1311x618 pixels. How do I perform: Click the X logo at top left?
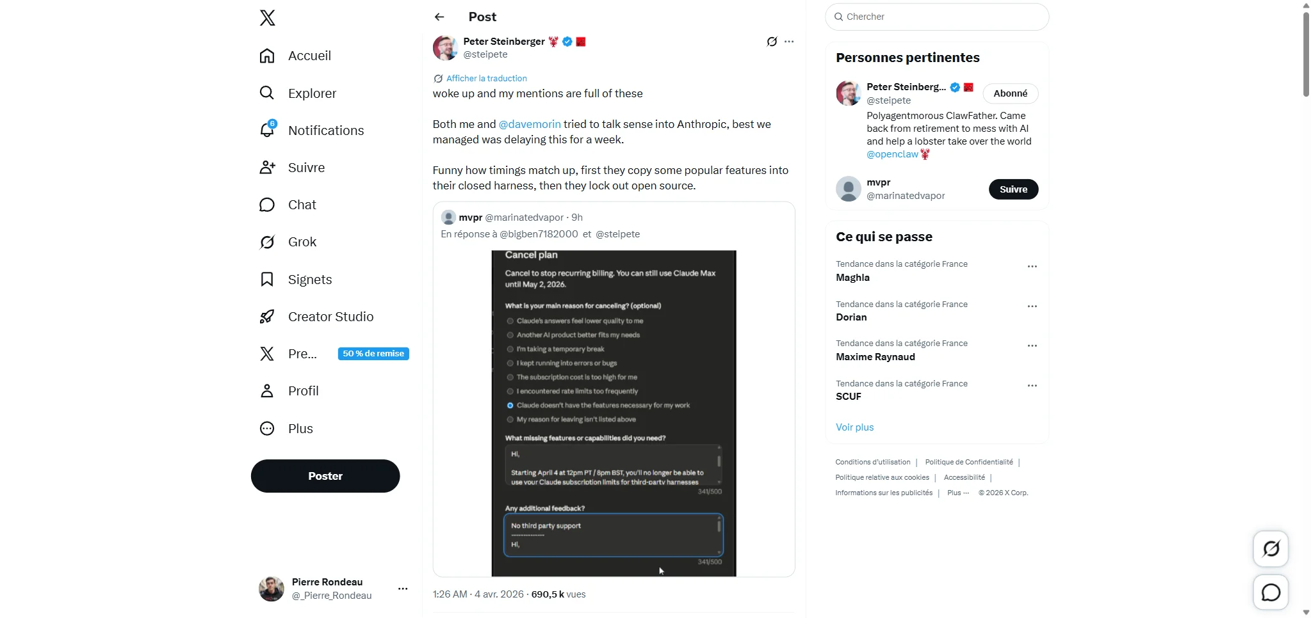(267, 17)
